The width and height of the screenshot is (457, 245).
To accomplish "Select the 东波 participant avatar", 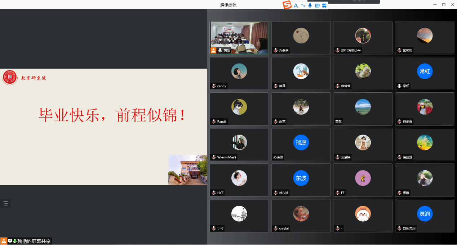I will pos(301,178).
